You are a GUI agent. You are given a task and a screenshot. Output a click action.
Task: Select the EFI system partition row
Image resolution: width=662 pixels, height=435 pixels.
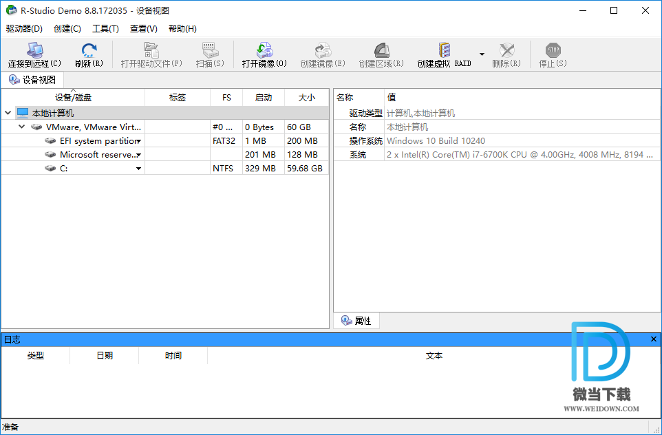pyautogui.click(x=165, y=140)
